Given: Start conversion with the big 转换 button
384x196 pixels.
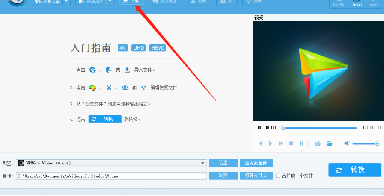Looking at the screenshot, I should [x=355, y=170].
